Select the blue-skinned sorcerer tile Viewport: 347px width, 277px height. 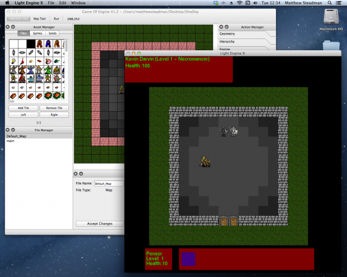coord(40,78)
